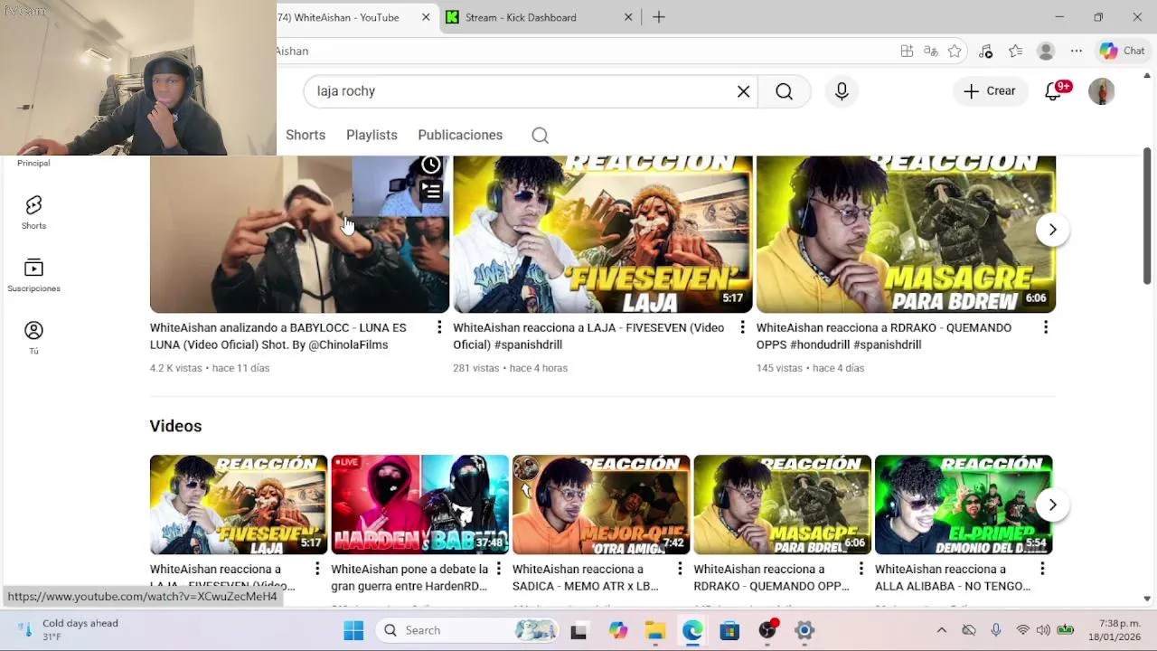Open the Playlists channel tab

(x=372, y=135)
